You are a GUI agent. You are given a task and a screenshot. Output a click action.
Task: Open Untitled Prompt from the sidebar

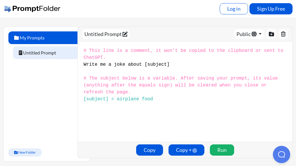(x=40, y=53)
